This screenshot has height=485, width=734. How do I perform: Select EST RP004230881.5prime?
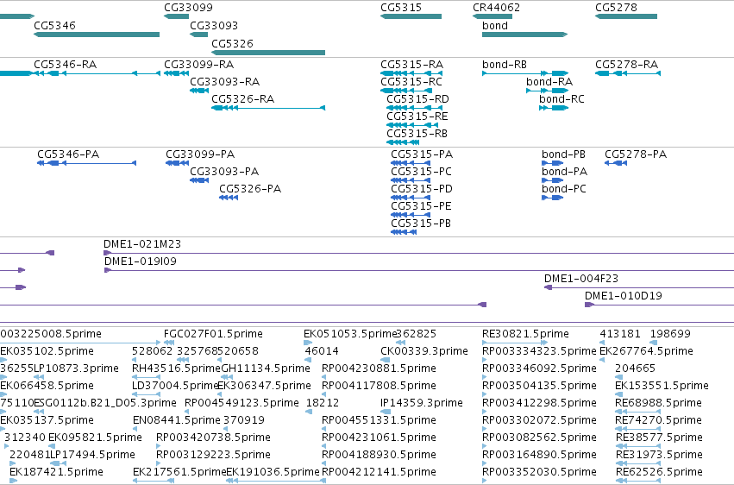(379, 368)
